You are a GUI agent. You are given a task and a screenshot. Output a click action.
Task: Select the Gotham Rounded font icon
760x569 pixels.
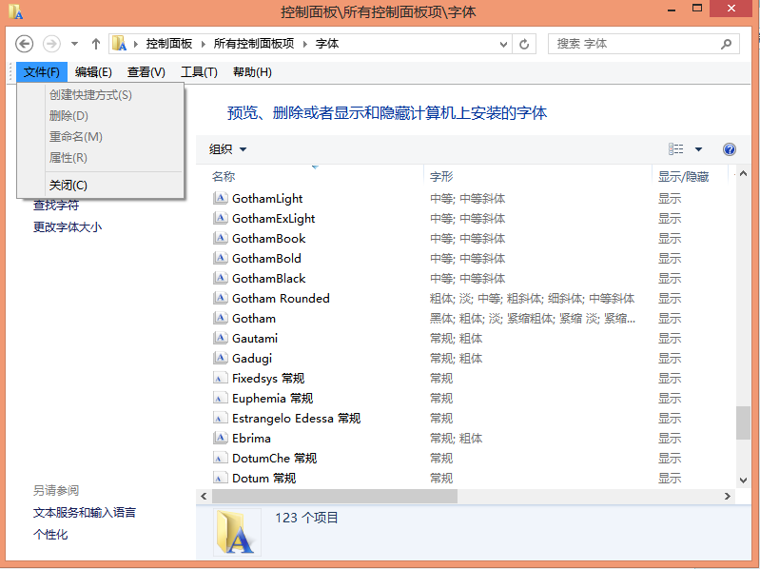(x=220, y=298)
